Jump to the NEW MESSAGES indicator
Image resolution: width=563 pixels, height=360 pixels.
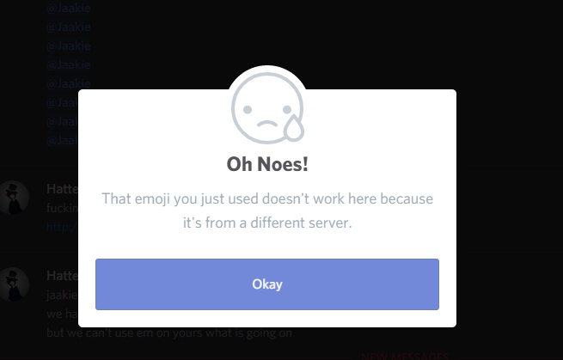[405, 356]
